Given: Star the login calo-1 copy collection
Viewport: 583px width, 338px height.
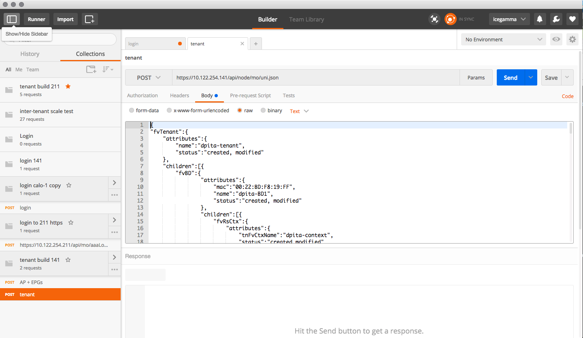Looking at the screenshot, I should [69, 185].
